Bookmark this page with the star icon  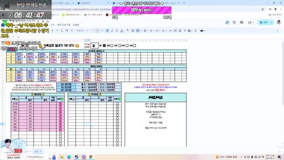point(263,9)
